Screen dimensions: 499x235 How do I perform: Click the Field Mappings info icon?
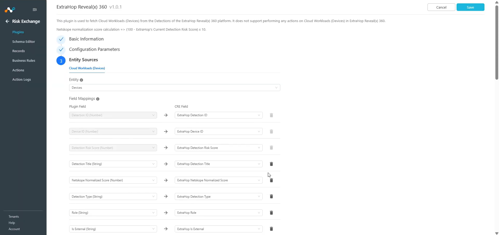(98, 99)
